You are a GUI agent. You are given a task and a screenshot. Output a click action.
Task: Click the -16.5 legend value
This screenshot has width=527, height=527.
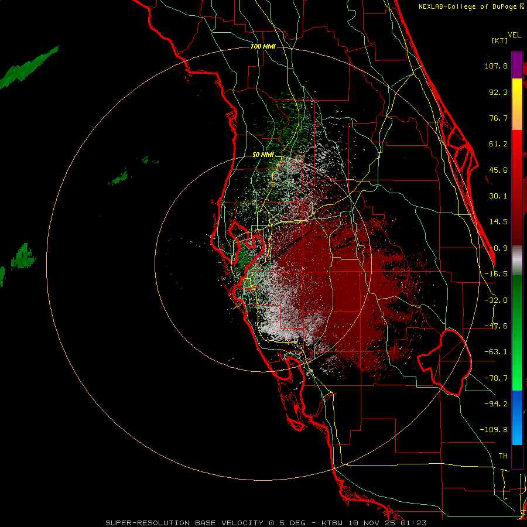[496, 274]
